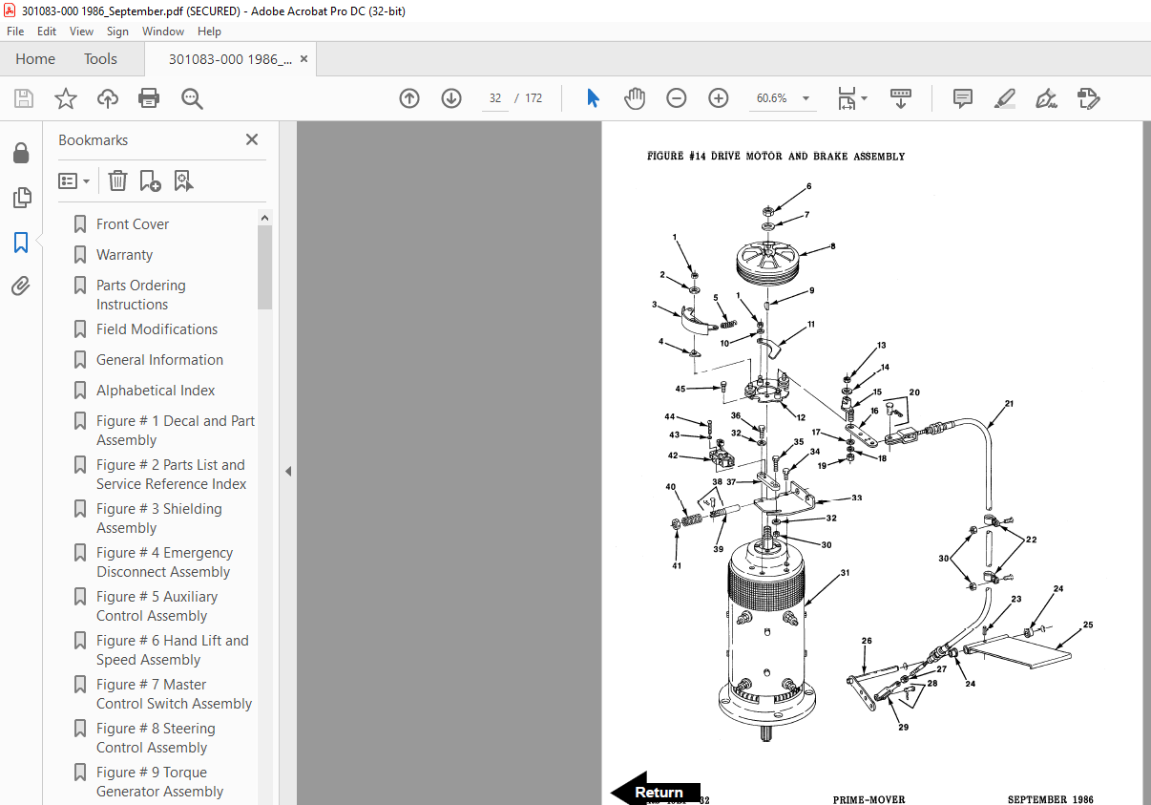Viewport: 1151px width, 805px height.
Task: Jump to Figure # 4 Emergency Disconnect Assembly
Action: pyautogui.click(x=164, y=562)
